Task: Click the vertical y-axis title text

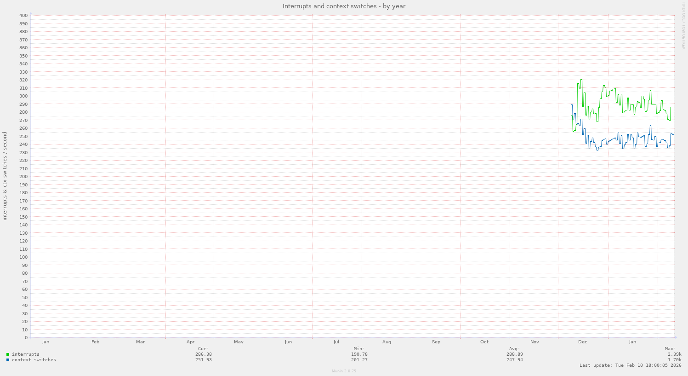Action: [x=5, y=176]
